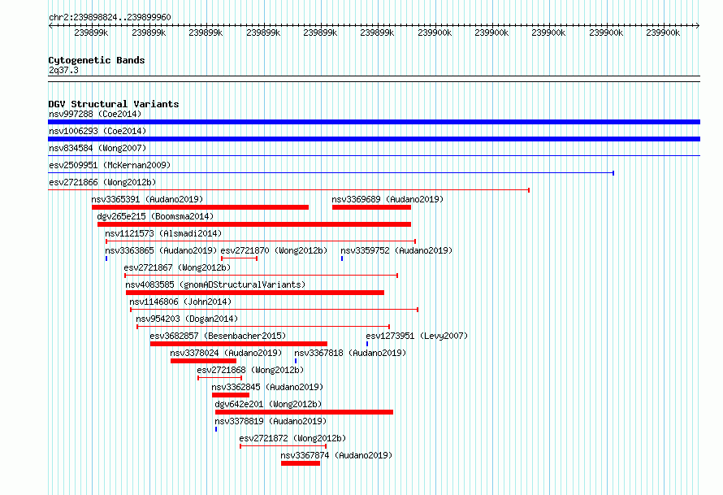The height and width of the screenshot is (495, 723).
Task: Open the nsv834584 (Wong2007) variant label
Action: coord(97,148)
